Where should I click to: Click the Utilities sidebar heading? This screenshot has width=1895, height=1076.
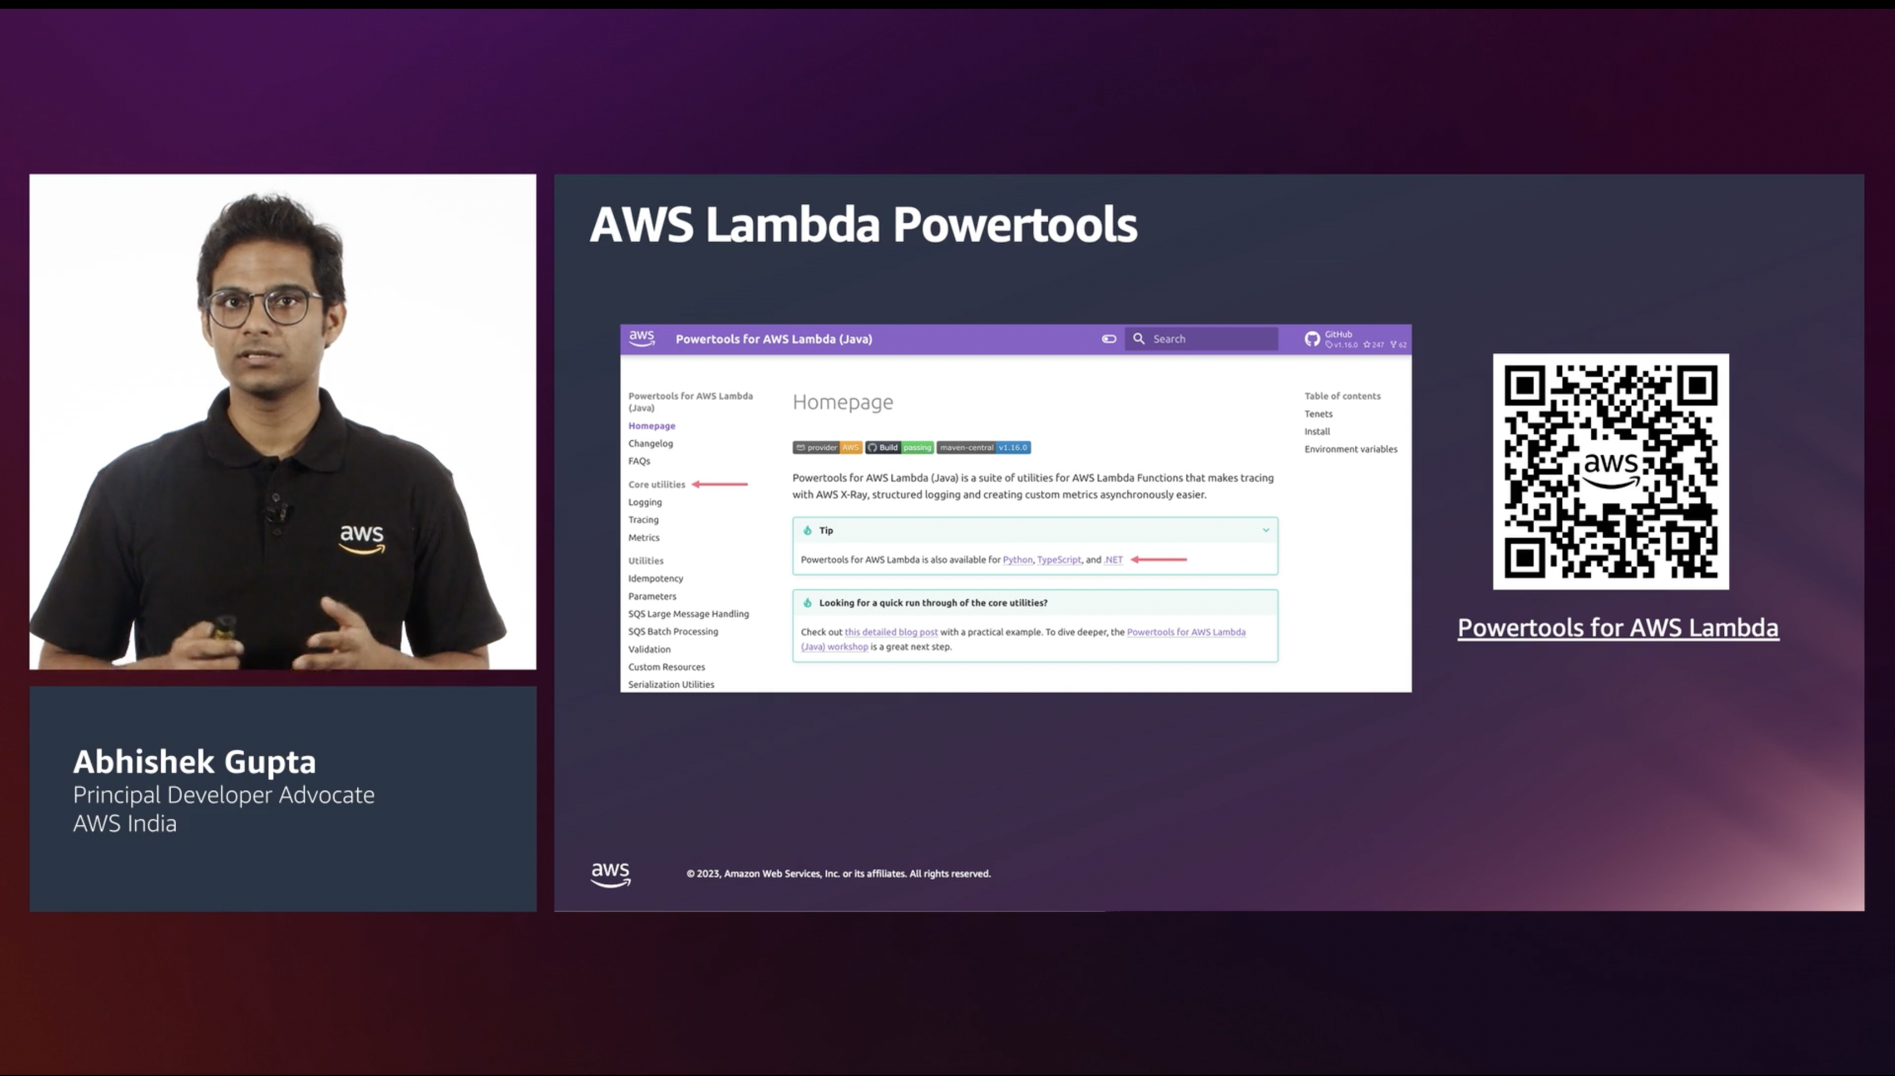646,560
